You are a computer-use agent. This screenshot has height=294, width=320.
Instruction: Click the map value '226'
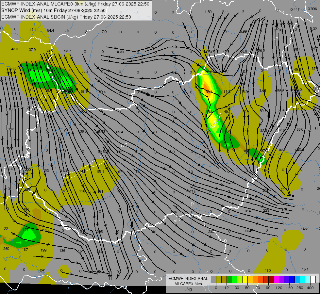[x=27, y=189]
